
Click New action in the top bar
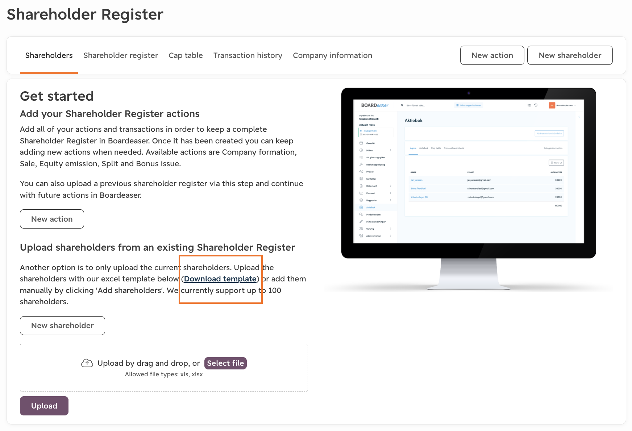(x=492, y=55)
